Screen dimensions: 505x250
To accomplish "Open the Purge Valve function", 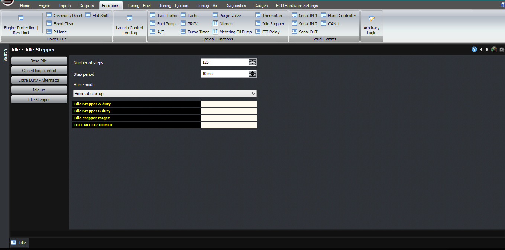I will pos(227,16).
